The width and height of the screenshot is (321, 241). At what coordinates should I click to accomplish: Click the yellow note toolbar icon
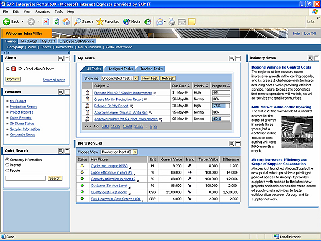pyautogui.click(x=192, y=21)
